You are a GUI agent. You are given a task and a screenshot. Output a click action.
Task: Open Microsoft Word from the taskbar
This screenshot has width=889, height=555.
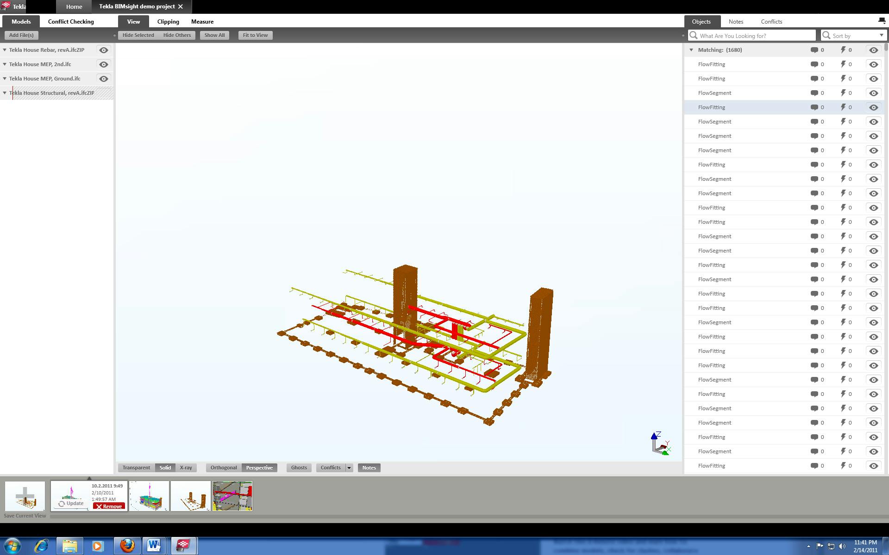click(x=154, y=546)
